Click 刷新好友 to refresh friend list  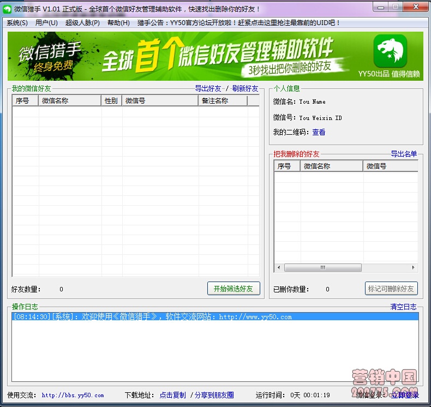pyautogui.click(x=245, y=88)
